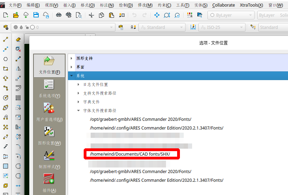
Task: Open the 文件(F) menu
Action: pyautogui.click(x=15, y=5)
